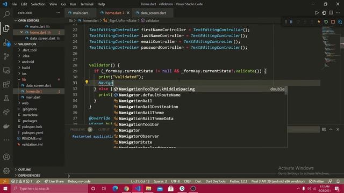This screenshot has width=344, height=193.
Task: Select NavigatorObserver suggestion
Action: coord(200,136)
